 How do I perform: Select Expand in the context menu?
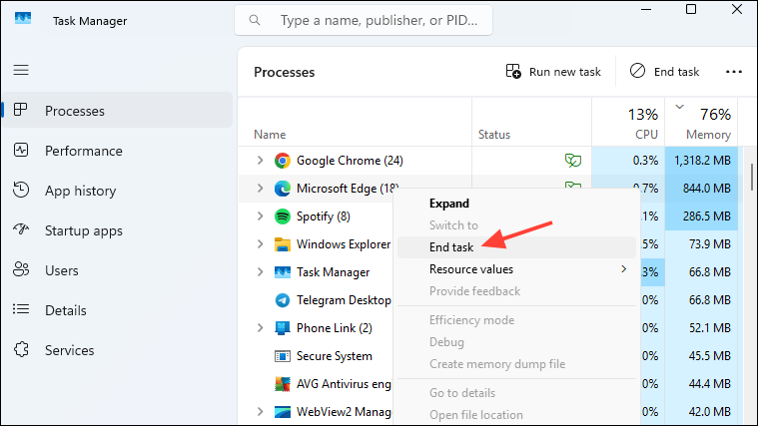point(449,204)
